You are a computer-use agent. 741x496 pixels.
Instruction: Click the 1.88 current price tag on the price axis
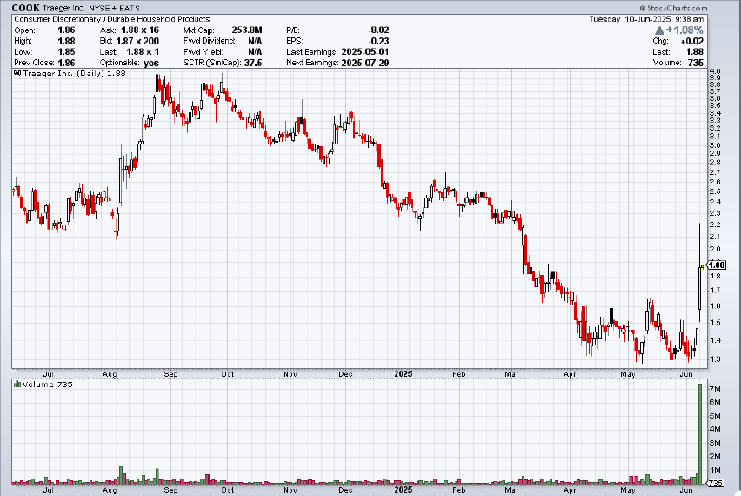click(x=717, y=265)
